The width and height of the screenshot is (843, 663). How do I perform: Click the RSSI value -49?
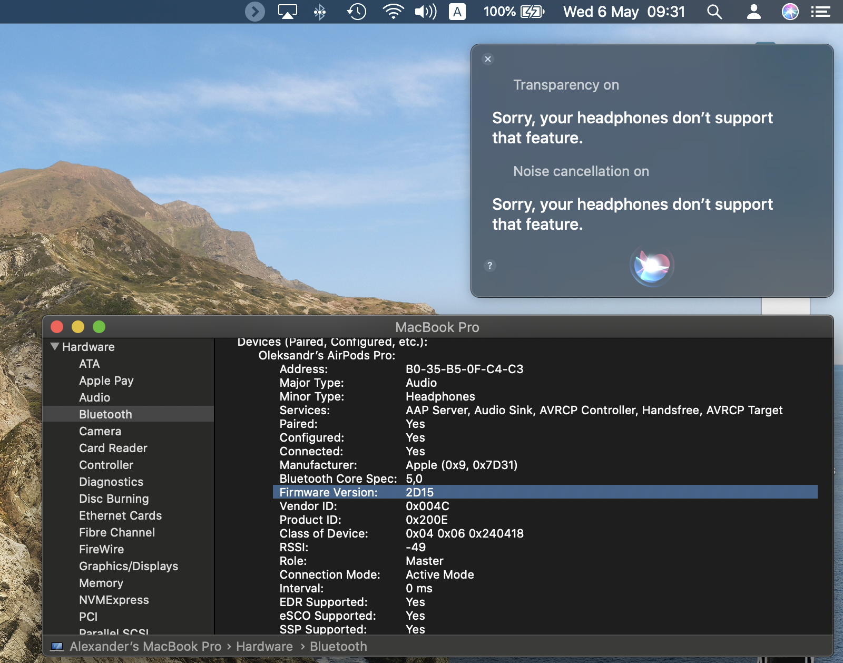click(416, 547)
